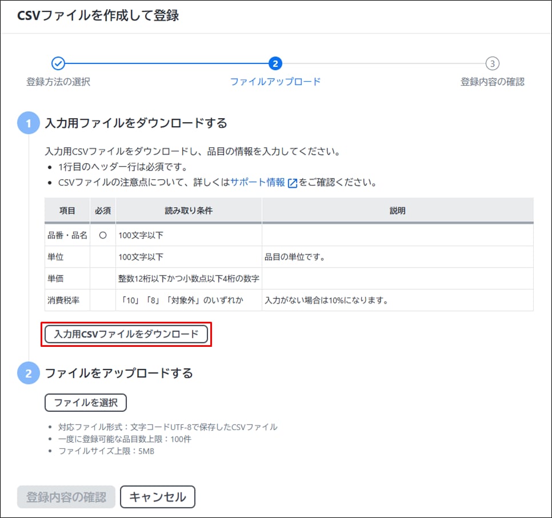
Task: Click the 項目 column header
Action: (x=67, y=211)
